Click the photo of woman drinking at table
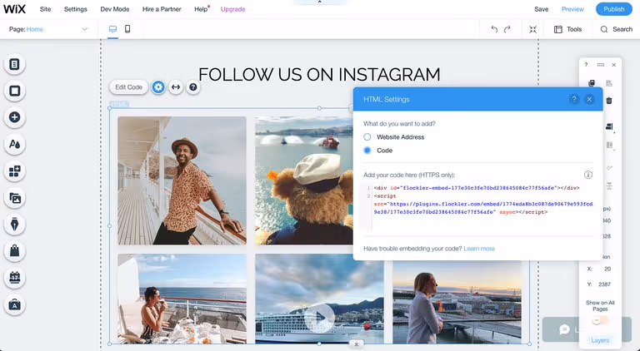640x351 pixels. pyautogui.click(x=182, y=299)
